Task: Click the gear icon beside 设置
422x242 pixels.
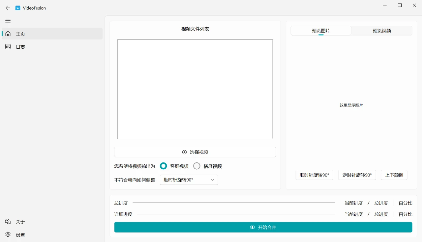Action: point(8,234)
